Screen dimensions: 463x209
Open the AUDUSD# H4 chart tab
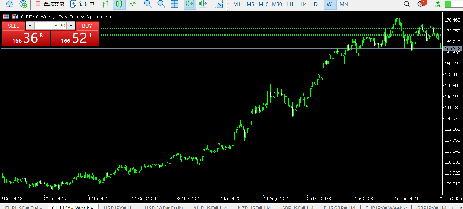click(x=210, y=207)
